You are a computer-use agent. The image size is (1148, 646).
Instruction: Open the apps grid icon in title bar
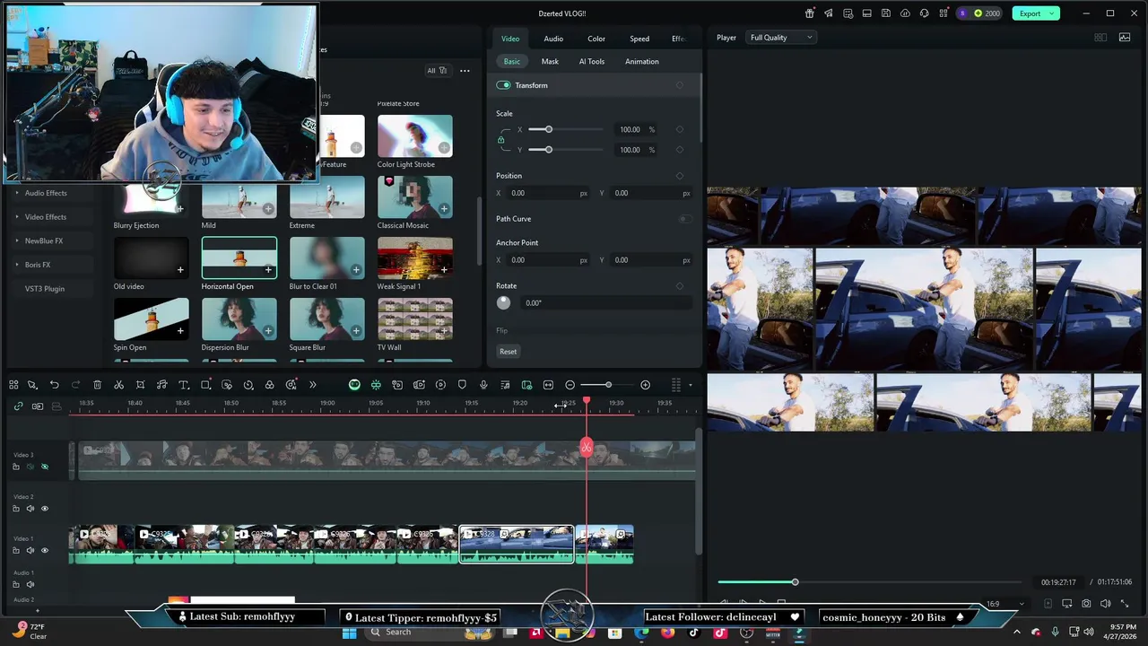[x=944, y=13]
